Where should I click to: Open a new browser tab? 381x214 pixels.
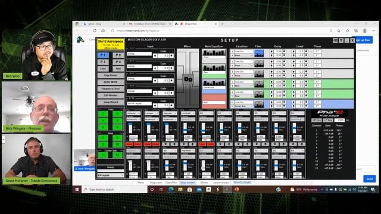(222, 24)
